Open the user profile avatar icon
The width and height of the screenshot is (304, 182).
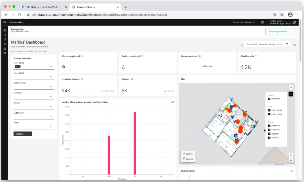click(294, 22)
